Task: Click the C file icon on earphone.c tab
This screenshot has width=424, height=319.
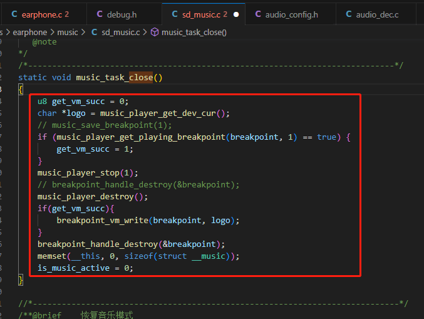Action: pos(14,14)
